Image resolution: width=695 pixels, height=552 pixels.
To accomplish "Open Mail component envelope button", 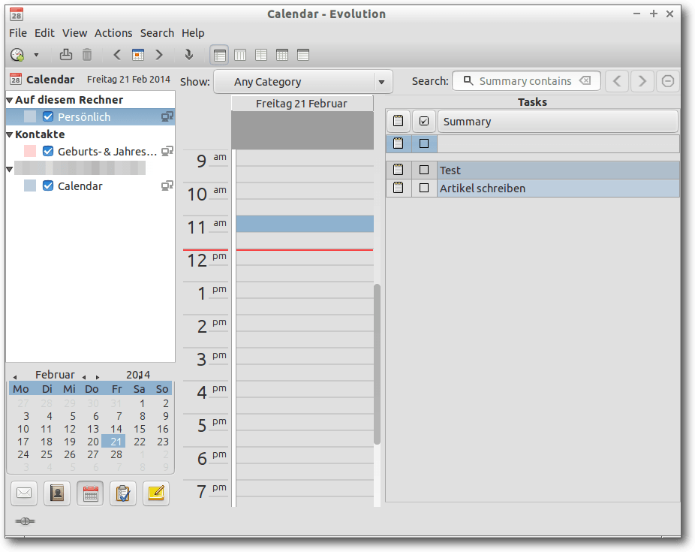I will tap(24, 493).
